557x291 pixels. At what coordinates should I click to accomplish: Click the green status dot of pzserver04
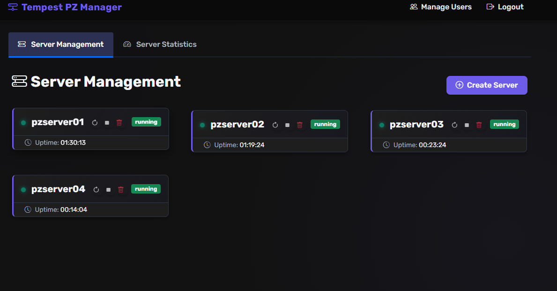coord(23,190)
